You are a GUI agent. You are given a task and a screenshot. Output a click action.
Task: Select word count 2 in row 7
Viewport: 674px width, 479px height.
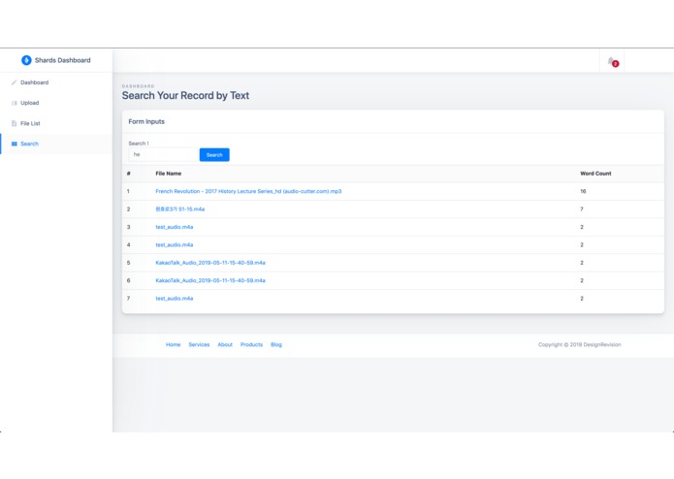click(582, 298)
